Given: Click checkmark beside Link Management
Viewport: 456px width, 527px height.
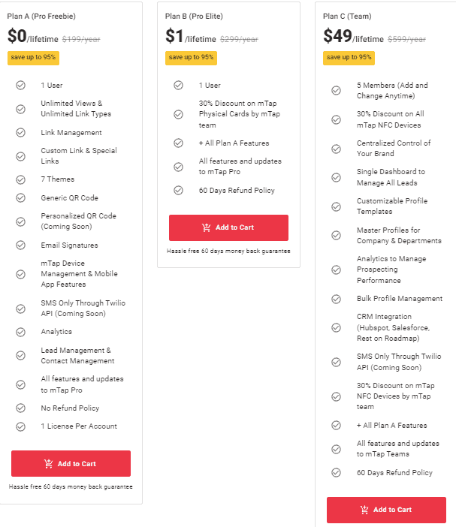Looking at the screenshot, I should click(21, 133).
